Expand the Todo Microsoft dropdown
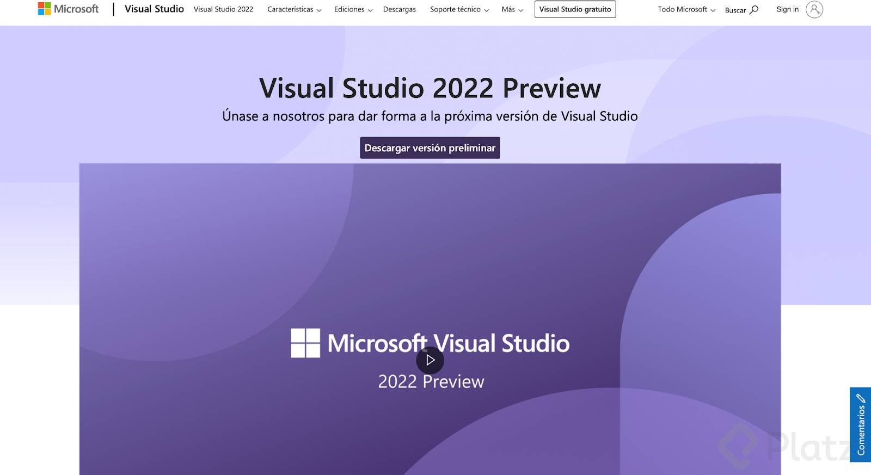This screenshot has width=871, height=475. click(x=686, y=9)
